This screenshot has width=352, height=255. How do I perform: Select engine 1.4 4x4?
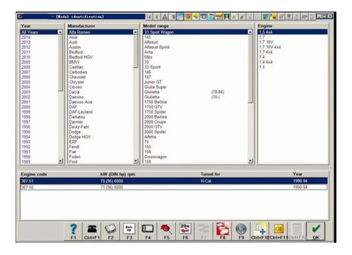click(x=293, y=62)
